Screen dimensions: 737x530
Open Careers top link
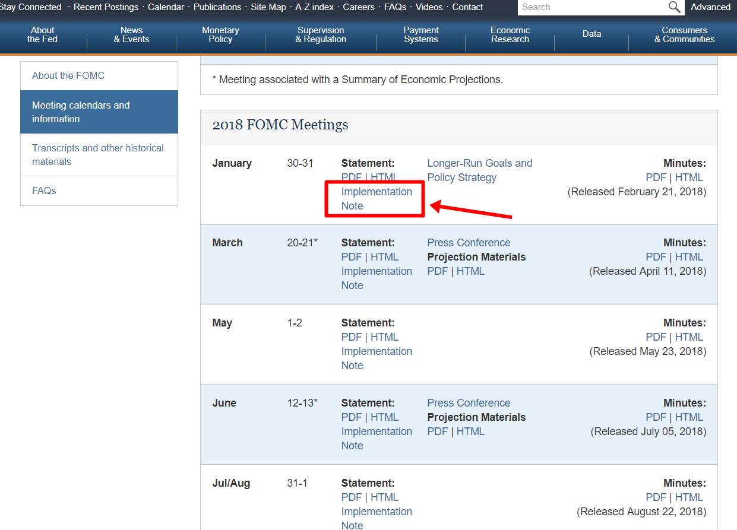pyautogui.click(x=359, y=7)
